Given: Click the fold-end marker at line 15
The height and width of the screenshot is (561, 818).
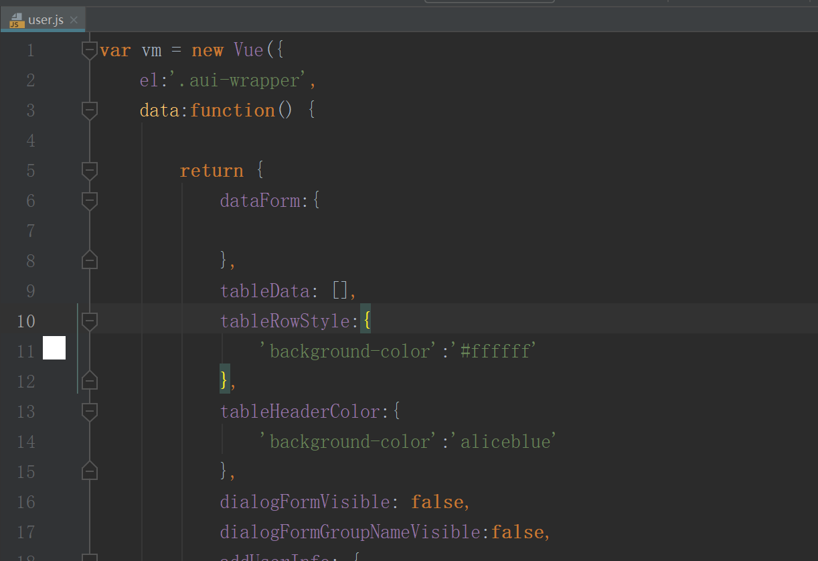Looking at the screenshot, I should pos(89,471).
